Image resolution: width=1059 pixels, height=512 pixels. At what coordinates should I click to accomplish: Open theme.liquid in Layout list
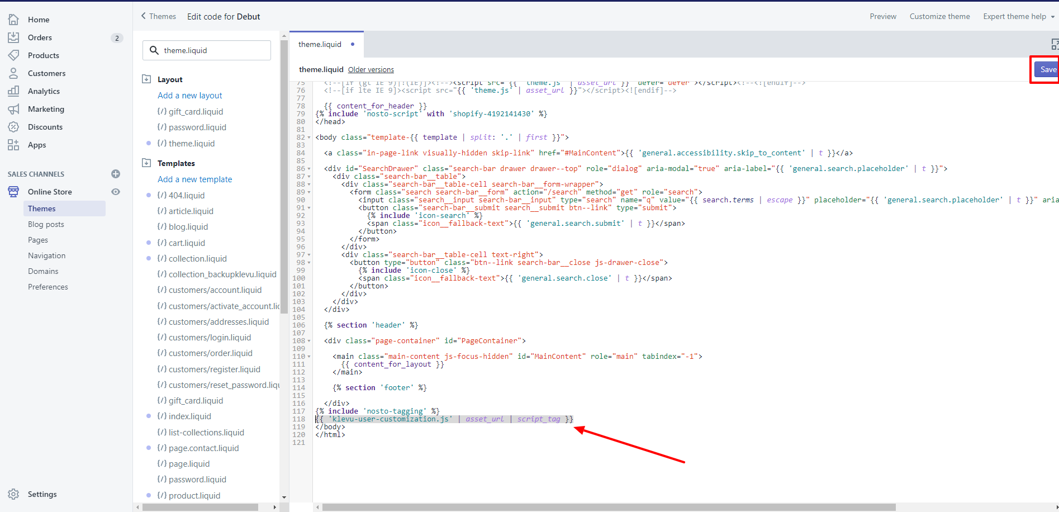192,144
